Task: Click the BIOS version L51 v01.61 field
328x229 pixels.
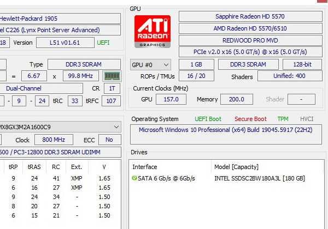Action: [65, 43]
